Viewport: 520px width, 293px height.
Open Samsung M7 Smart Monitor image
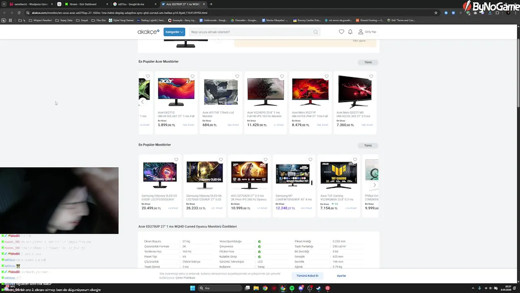point(294,175)
